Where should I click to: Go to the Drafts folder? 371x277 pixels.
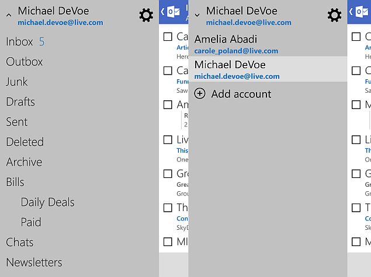click(20, 101)
